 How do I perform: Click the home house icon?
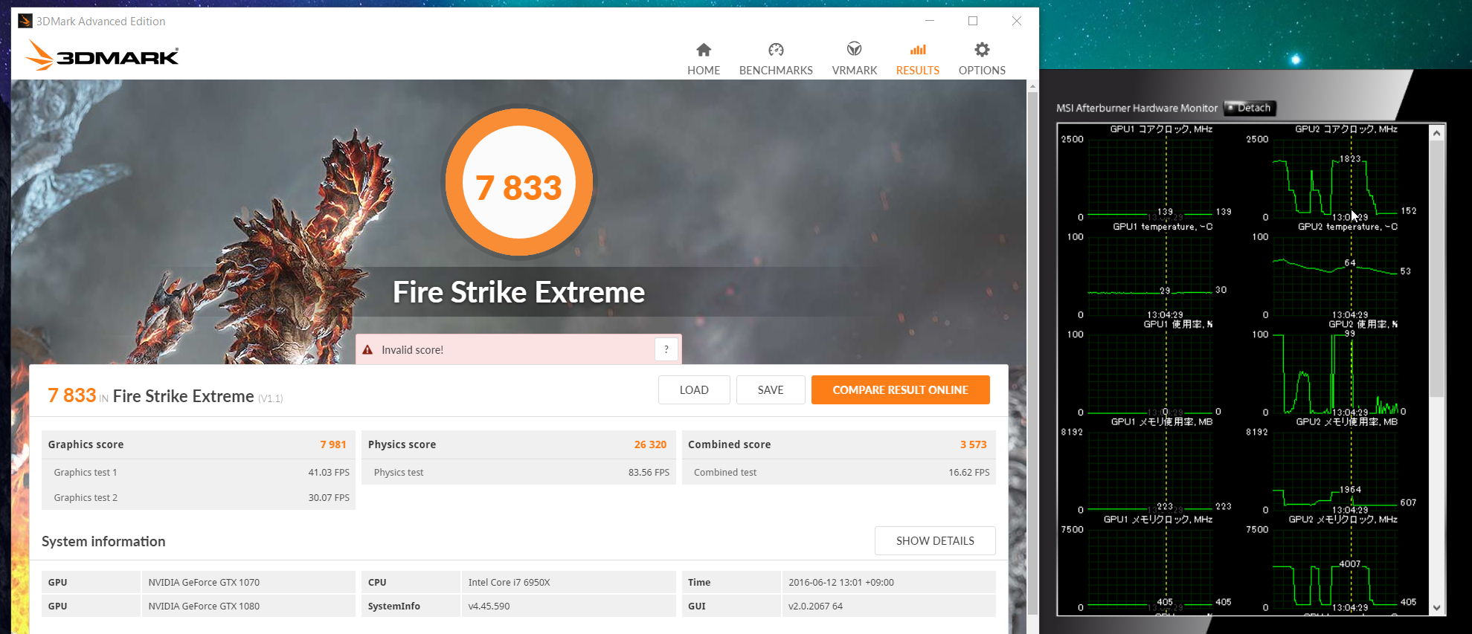point(704,50)
